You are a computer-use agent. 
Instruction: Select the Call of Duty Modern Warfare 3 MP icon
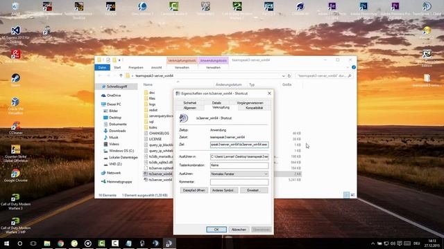click(15, 225)
